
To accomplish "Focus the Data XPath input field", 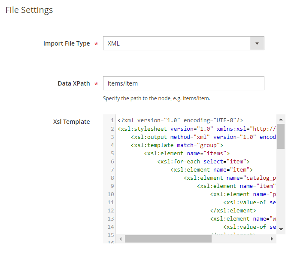I will [184, 83].
